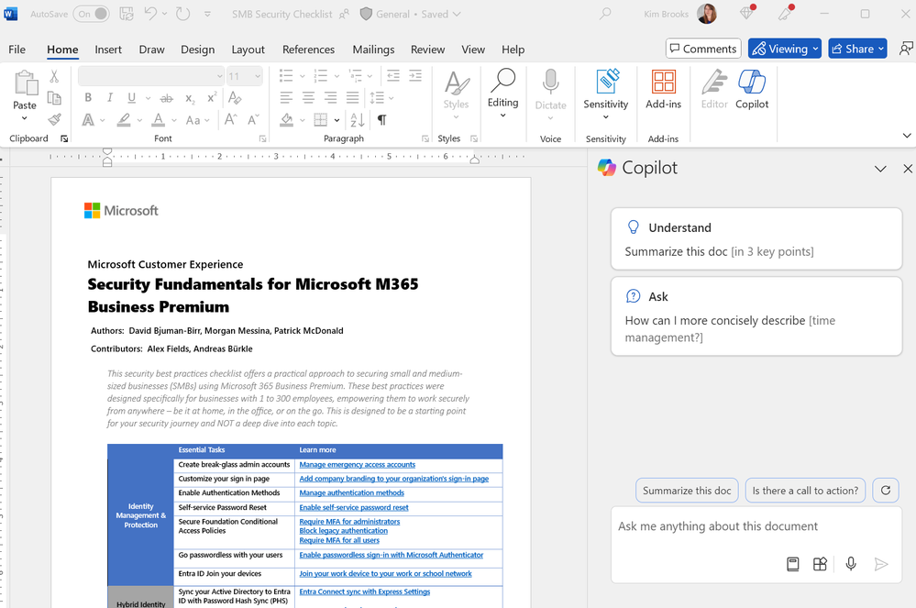Click the Cut scissors icon
This screenshot has width=916, height=608.
54,76
